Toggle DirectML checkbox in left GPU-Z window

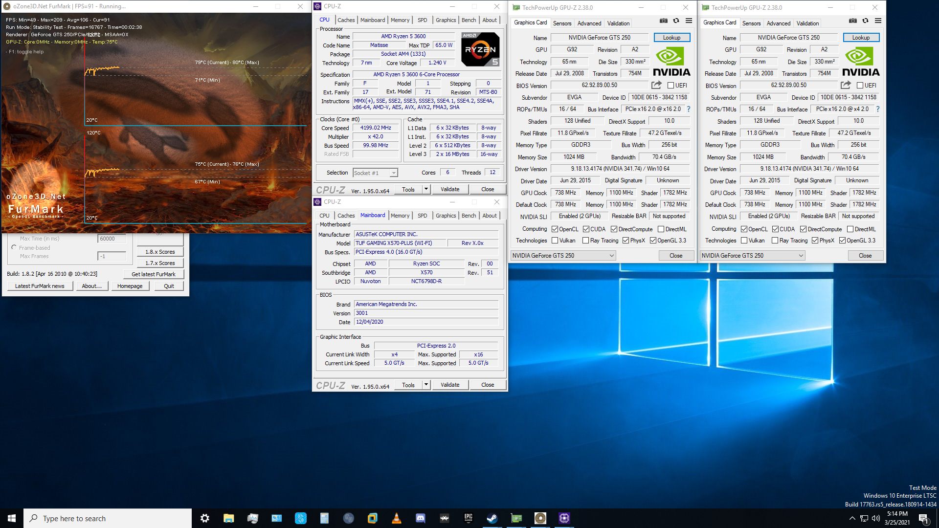661,229
